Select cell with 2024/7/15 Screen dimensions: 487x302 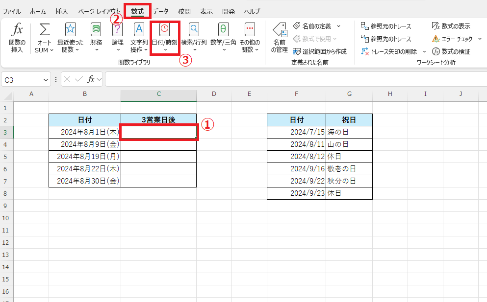[x=297, y=132]
